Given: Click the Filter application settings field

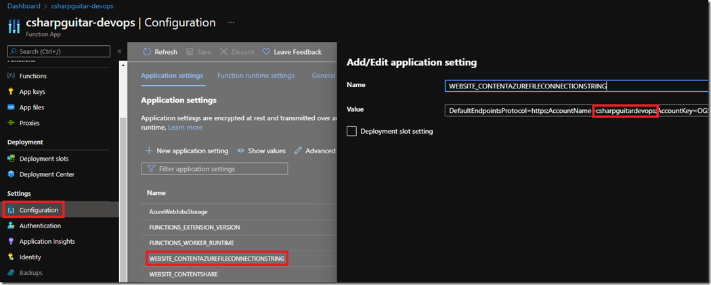Looking at the screenshot, I should point(215,169).
